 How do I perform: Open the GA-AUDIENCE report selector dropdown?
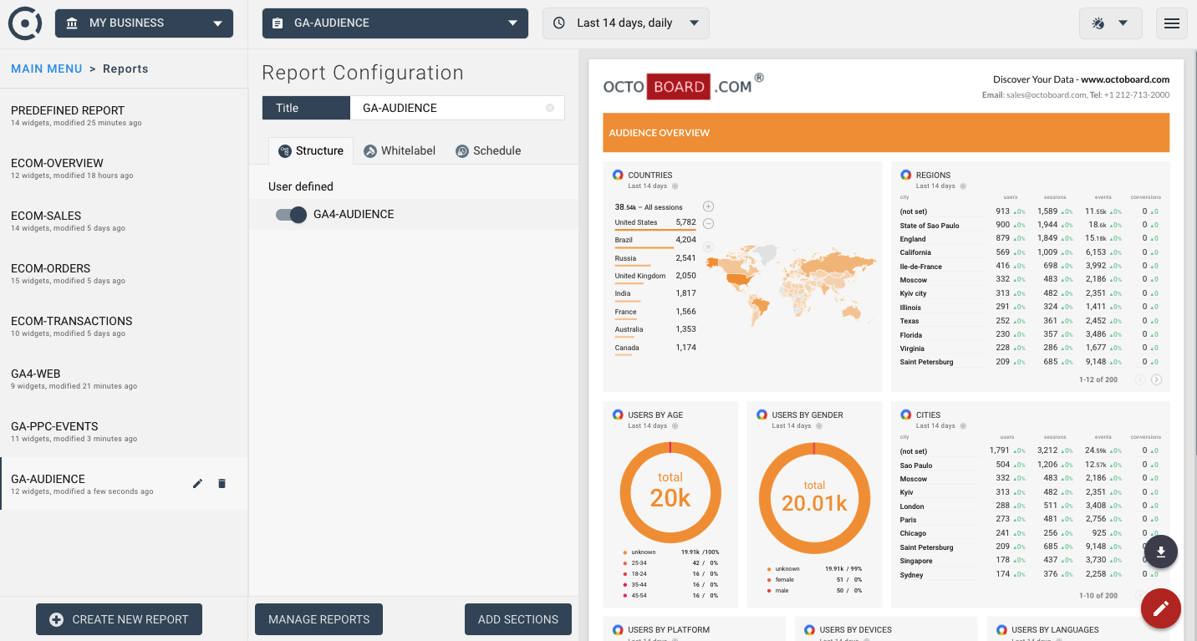[x=395, y=23]
